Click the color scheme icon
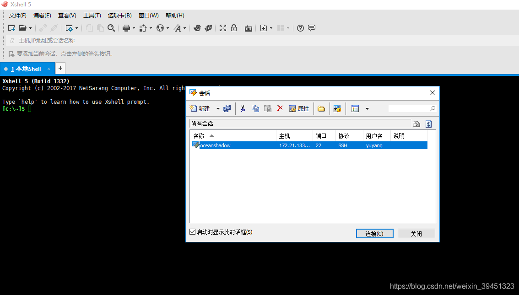Image resolution: width=519 pixels, height=295 pixels. 143,28
